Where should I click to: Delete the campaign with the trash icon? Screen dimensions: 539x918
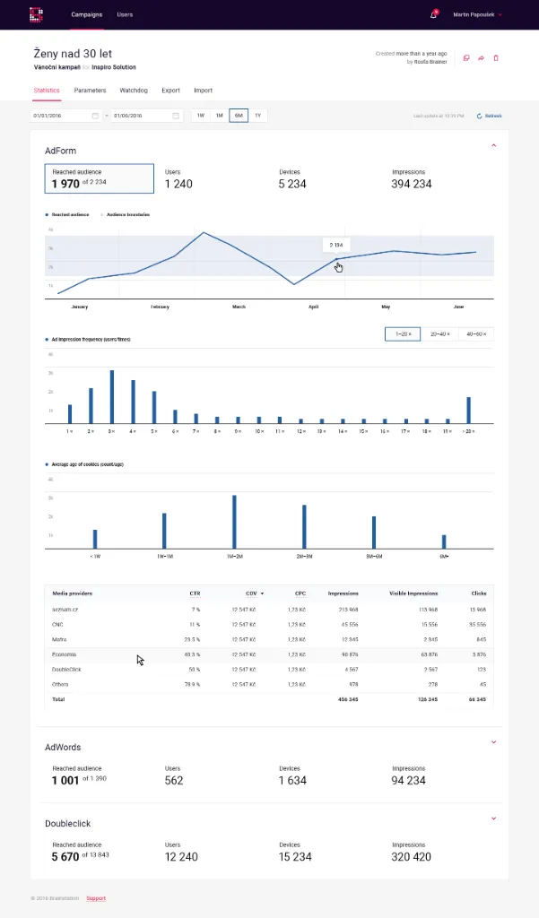point(496,58)
